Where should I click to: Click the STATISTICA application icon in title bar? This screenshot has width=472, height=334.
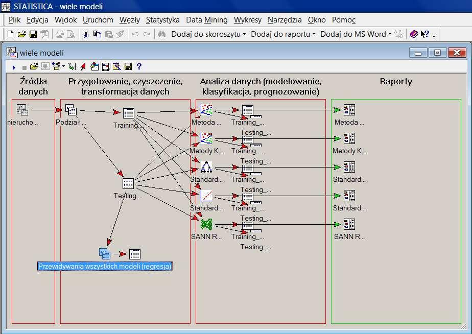click(x=6, y=6)
